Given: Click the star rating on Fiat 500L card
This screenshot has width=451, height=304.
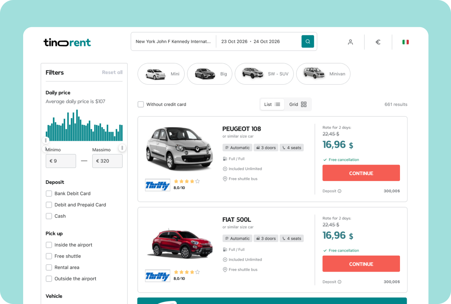Looking at the screenshot, I should [187, 272].
